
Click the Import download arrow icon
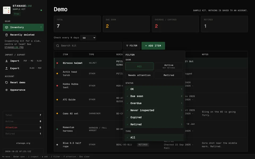(x=6, y=61)
